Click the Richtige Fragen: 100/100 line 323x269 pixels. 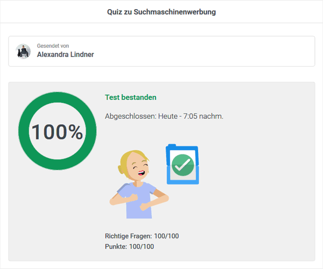click(x=142, y=236)
